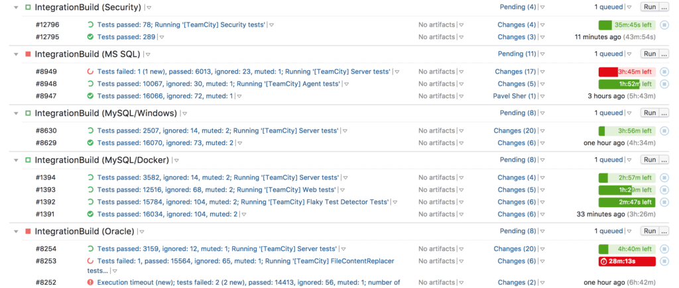Click green status square of IntegrationBuild (MySQL/Docker)

(28, 160)
